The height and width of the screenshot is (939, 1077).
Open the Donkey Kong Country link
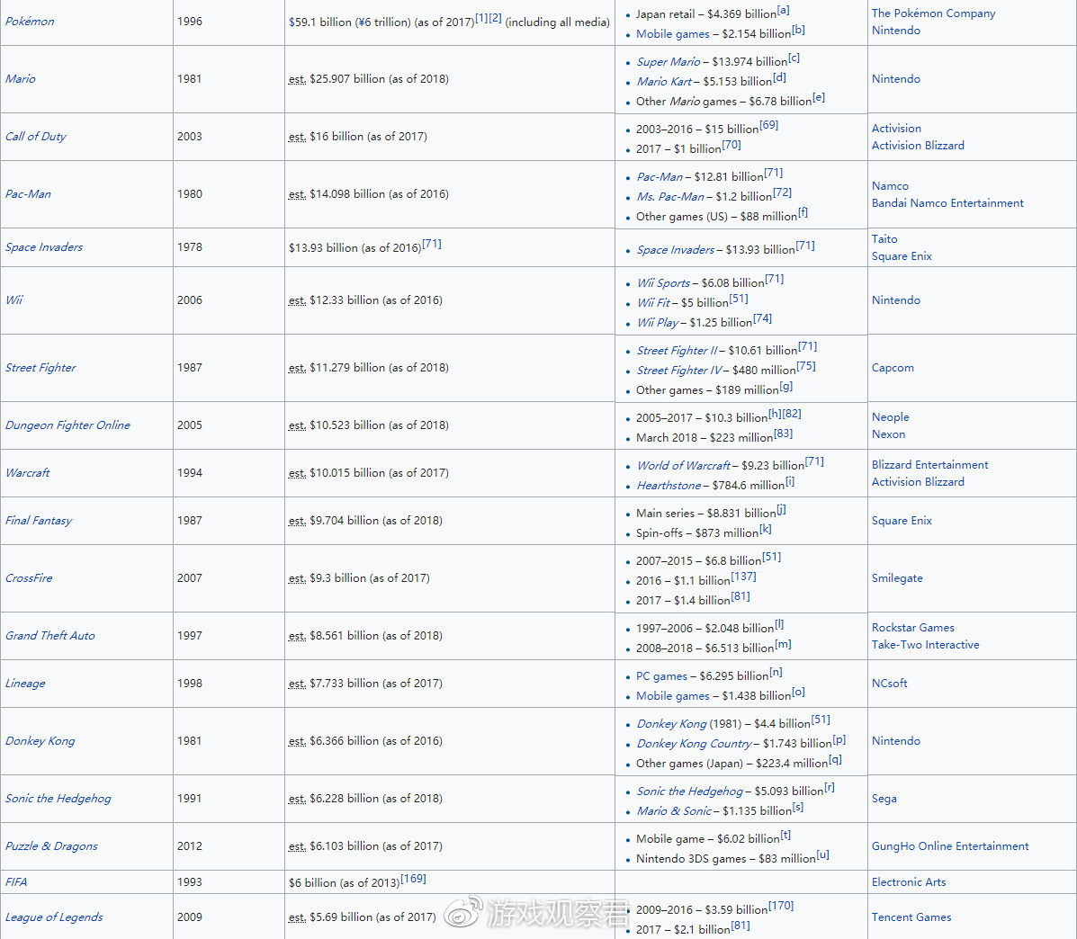tap(694, 744)
